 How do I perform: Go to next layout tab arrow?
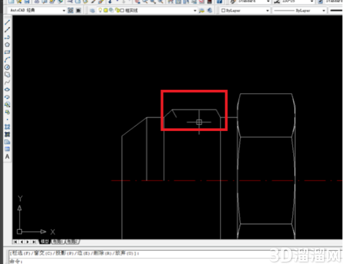[x=27, y=242]
